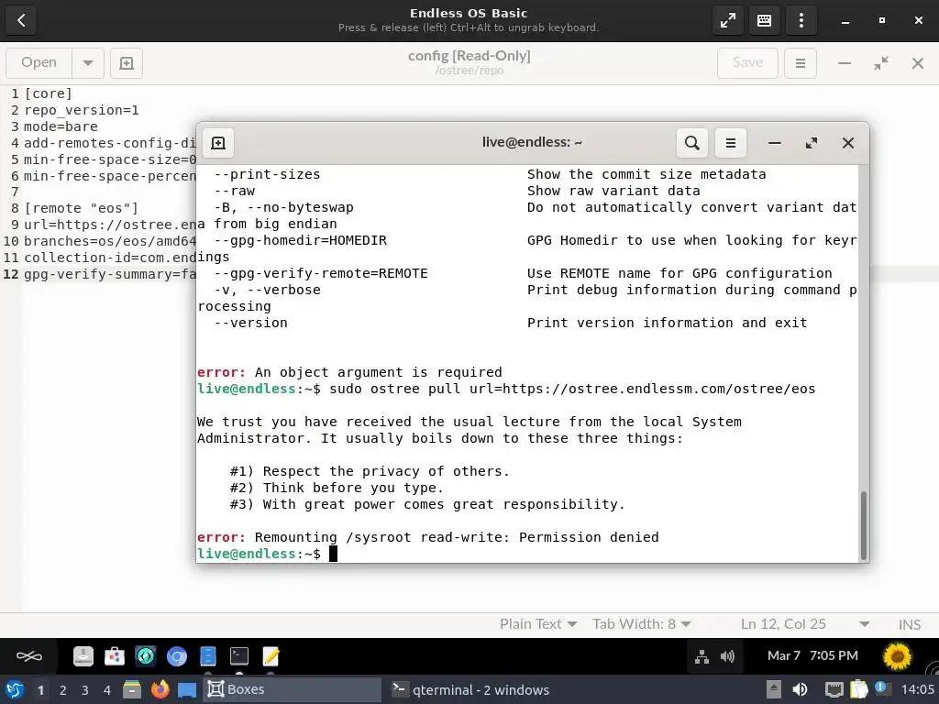939x704 pixels.
Task: Create a new document tab in editor
Action: [127, 63]
